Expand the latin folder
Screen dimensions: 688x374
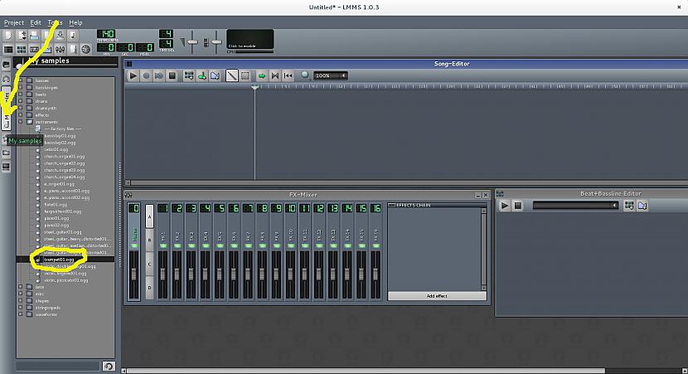20,287
